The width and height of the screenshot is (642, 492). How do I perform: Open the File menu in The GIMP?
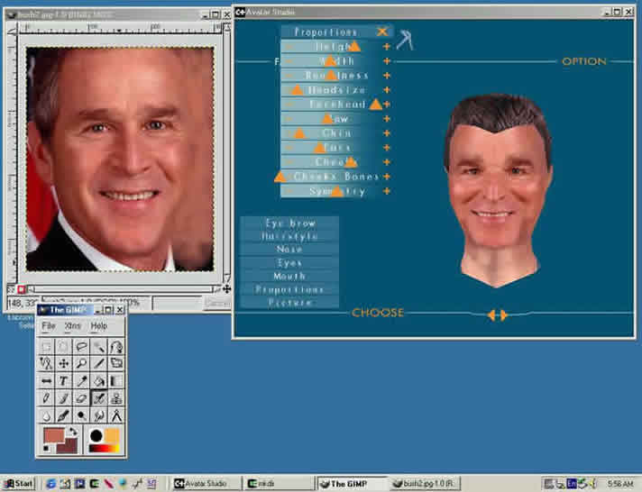[x=49, y=325]
